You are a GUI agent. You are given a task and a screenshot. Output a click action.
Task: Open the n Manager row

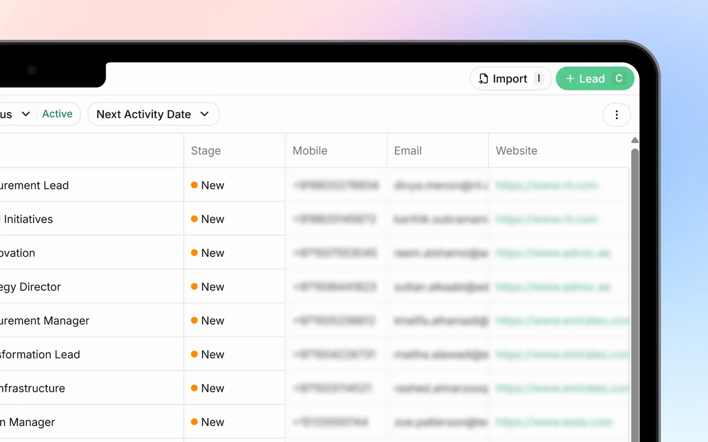[x=28, y=422]
